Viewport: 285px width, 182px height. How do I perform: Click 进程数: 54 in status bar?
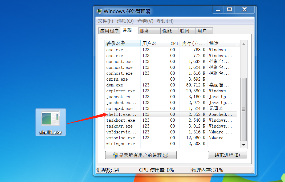coord(108,170)
